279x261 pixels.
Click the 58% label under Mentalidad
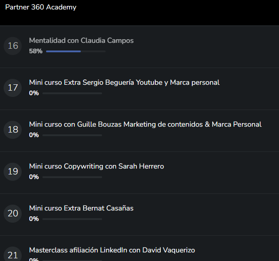click(x=36, y=51)
